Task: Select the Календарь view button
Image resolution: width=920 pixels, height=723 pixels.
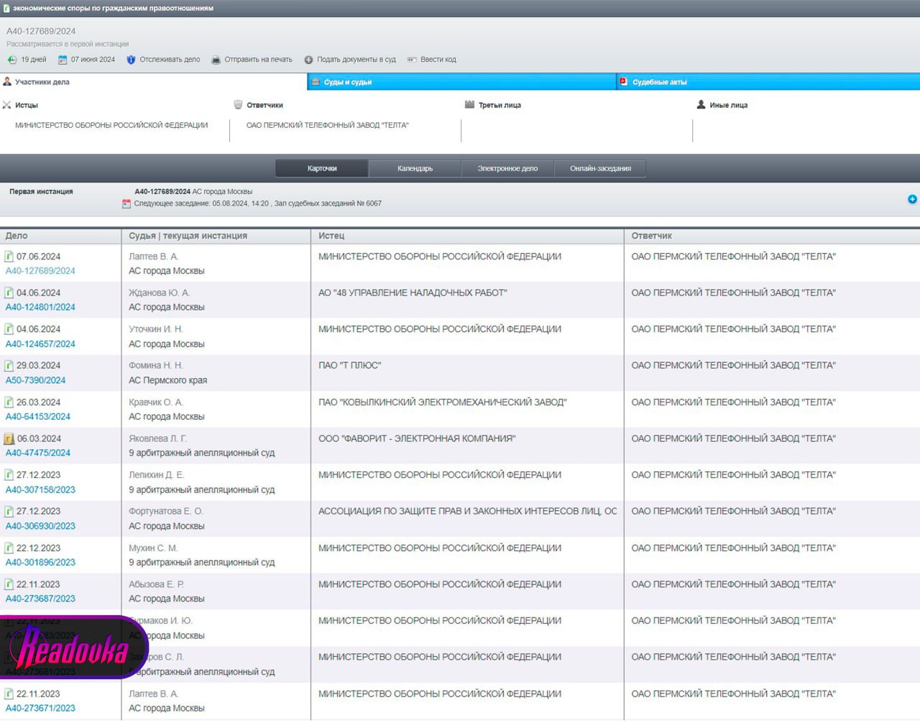Action: 415,168
